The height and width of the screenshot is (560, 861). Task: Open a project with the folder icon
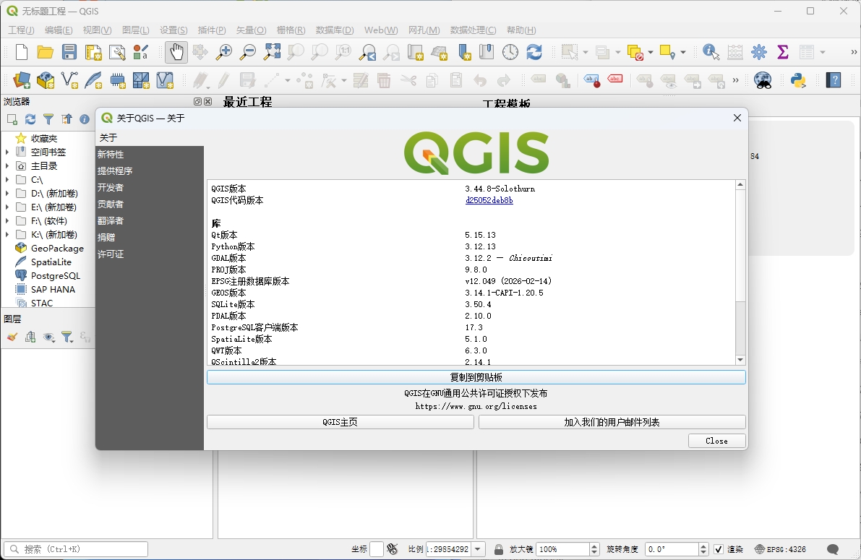[x=45, y=52]
